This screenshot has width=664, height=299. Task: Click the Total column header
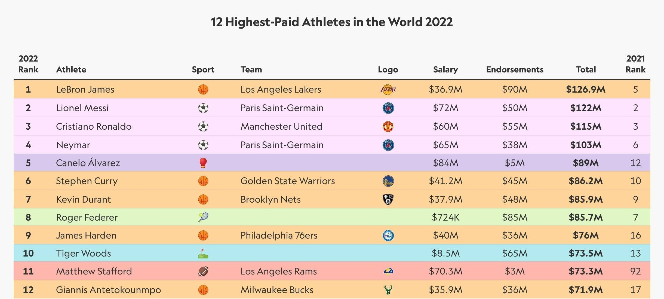(x=586, y=69)
